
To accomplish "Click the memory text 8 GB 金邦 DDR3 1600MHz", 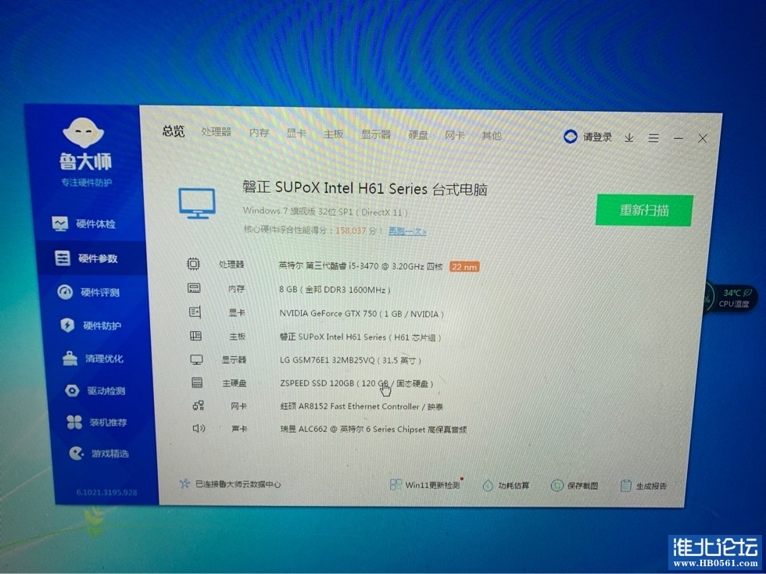I will pyautogui.click(x=335, y=290).
